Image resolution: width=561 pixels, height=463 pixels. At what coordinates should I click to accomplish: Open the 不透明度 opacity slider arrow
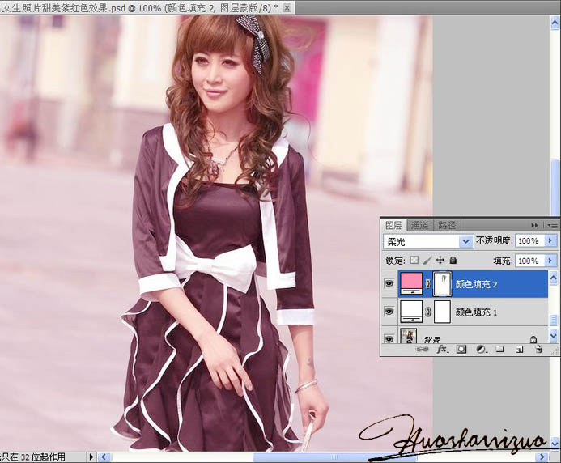[x=551, y=241]
